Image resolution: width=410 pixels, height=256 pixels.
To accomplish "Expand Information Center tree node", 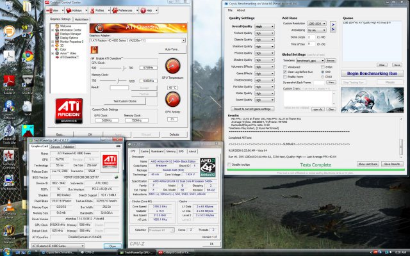I will (x=53, y=30).
